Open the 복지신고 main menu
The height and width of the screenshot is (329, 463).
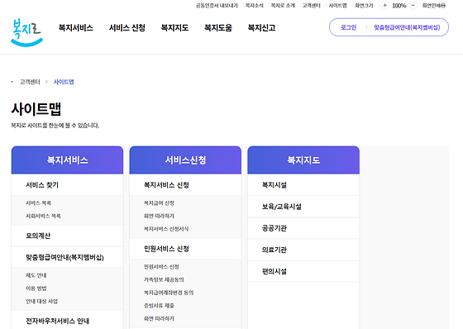point(261,28)
